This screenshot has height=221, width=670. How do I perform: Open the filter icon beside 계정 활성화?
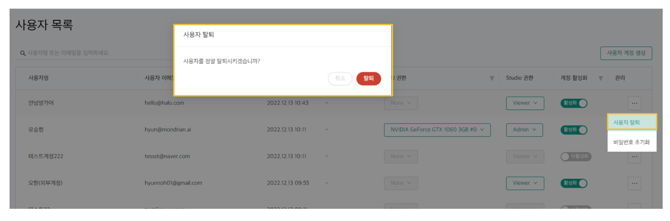pos(601,78)
